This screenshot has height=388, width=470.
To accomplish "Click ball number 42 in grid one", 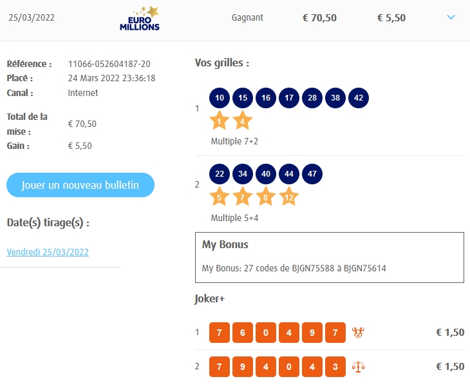I will coord(359,98).
